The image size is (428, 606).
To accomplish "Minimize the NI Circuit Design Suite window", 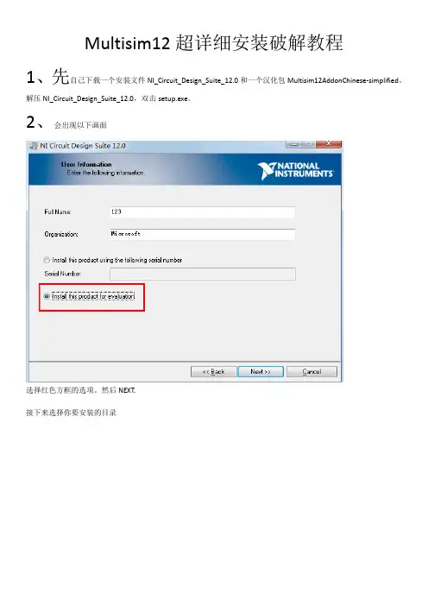I will coord(293,144).
